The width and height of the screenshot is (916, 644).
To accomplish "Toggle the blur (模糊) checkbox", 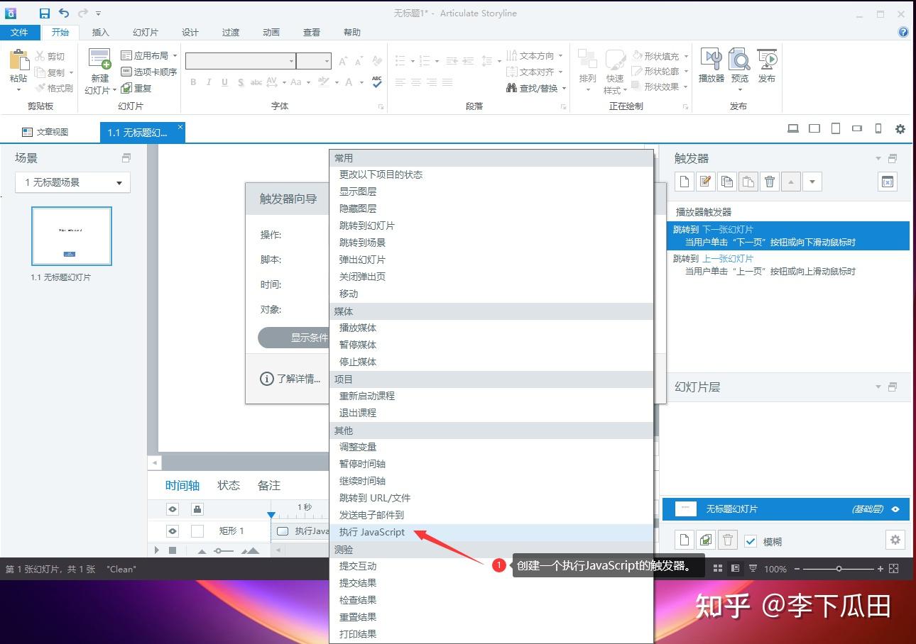I will pos(751,541).
